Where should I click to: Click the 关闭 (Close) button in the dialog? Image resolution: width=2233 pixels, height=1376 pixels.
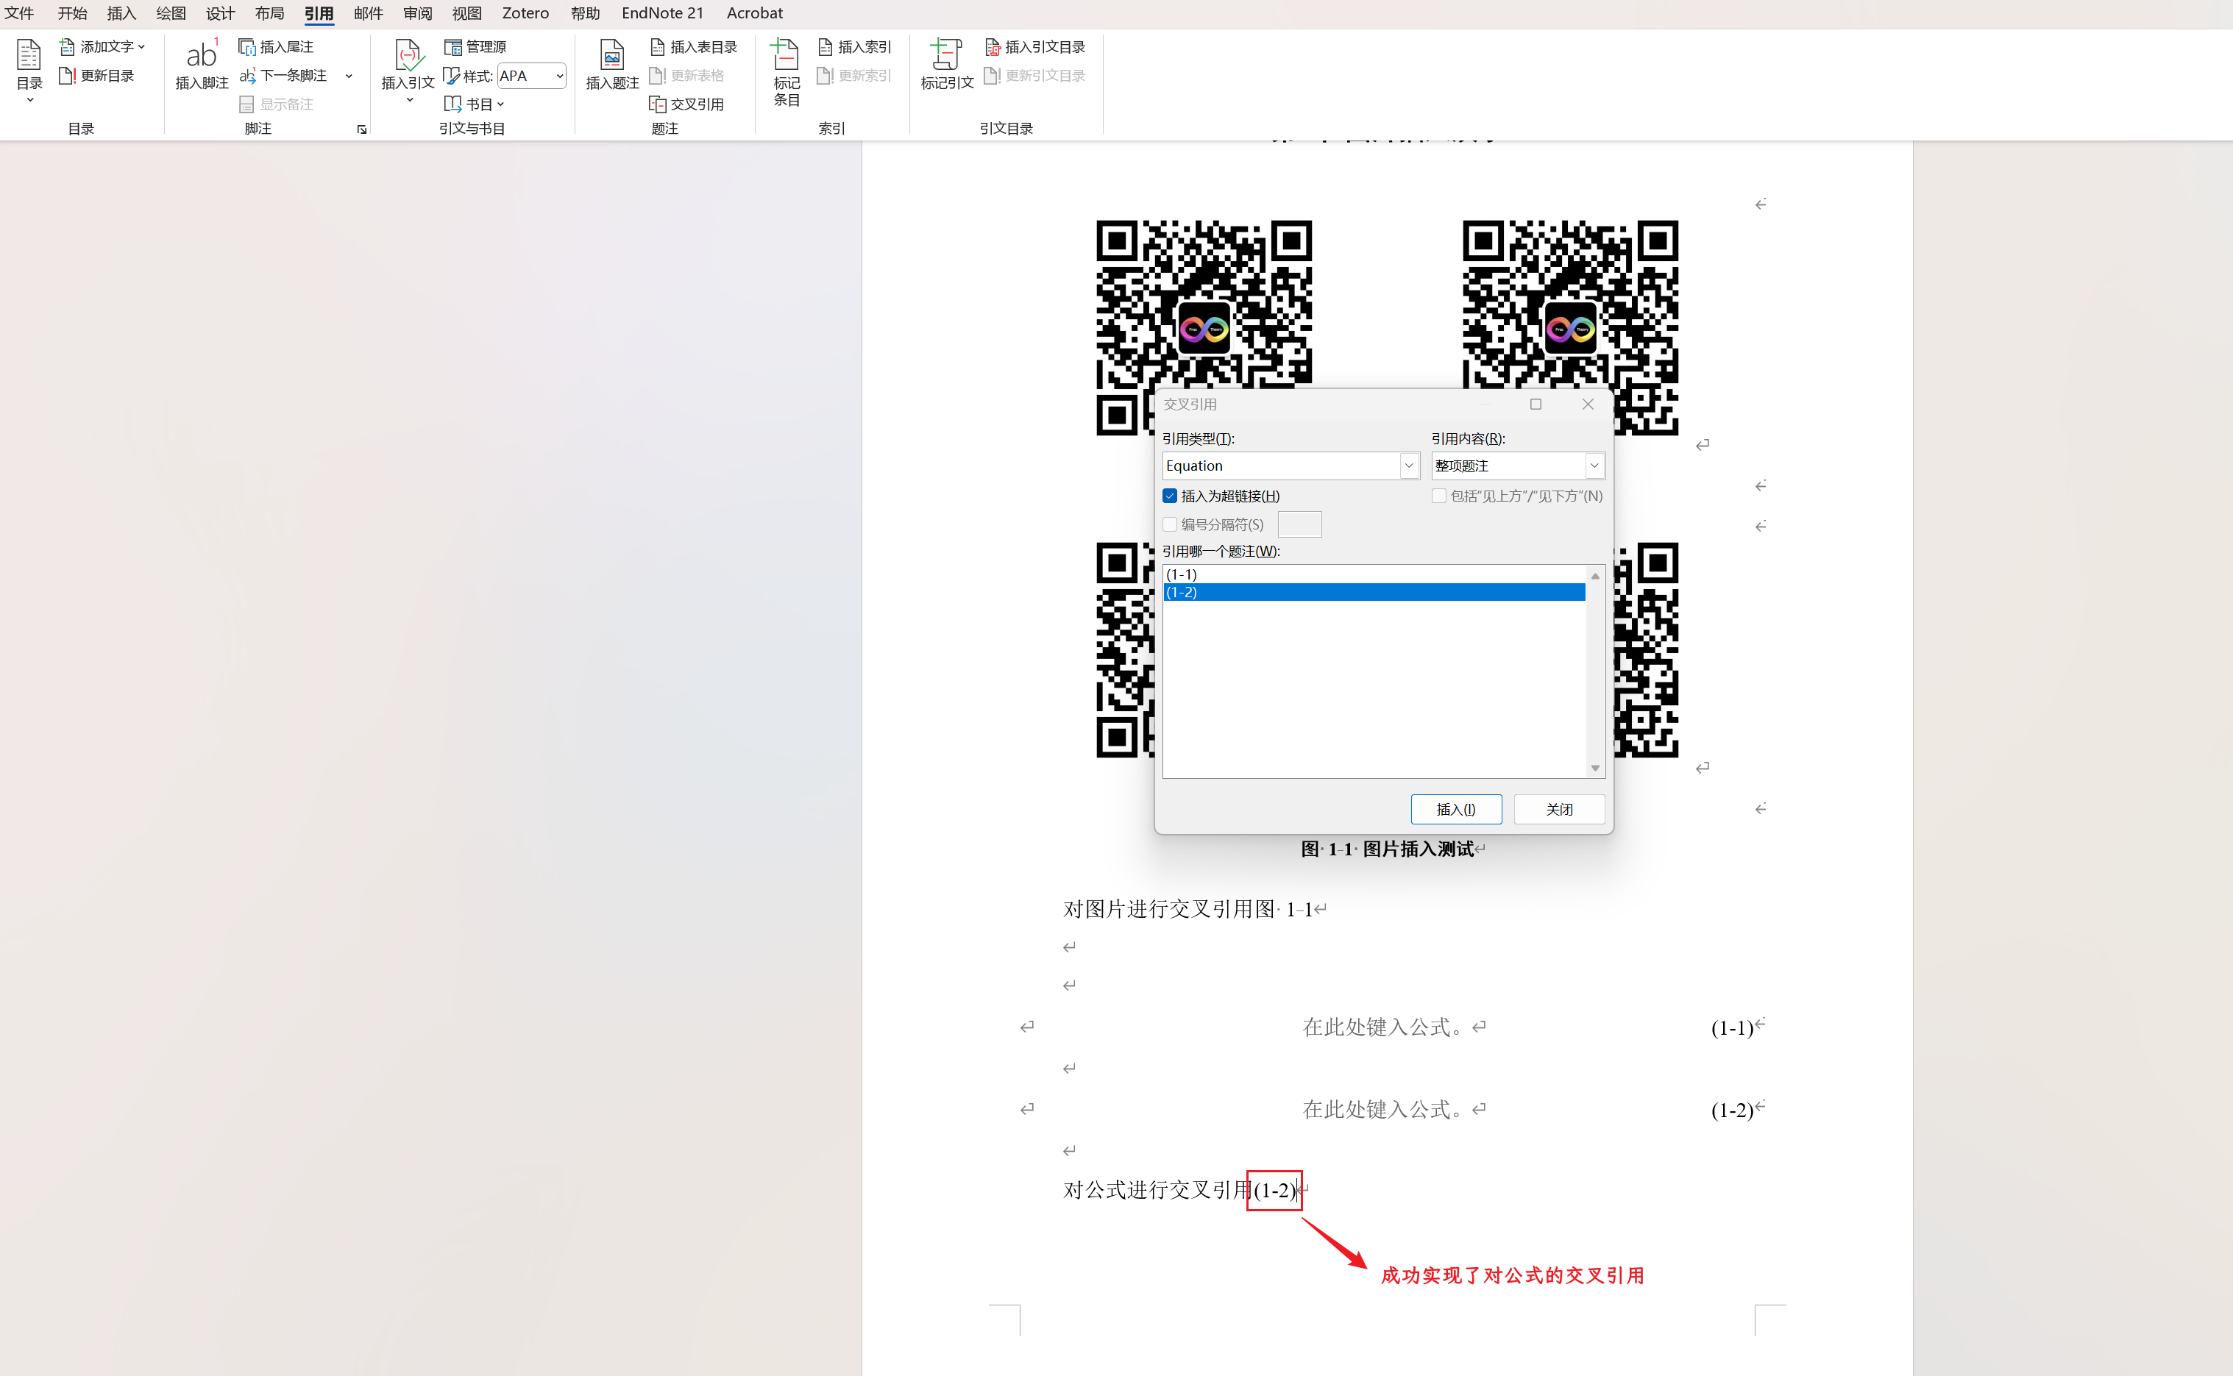click(x=1558, y=809)
